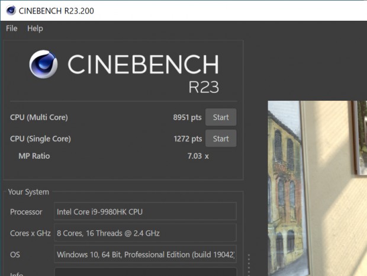This screenshot has width=367, height=276.
Task: Start the CPU Single Core test
Action: (221, 139)
